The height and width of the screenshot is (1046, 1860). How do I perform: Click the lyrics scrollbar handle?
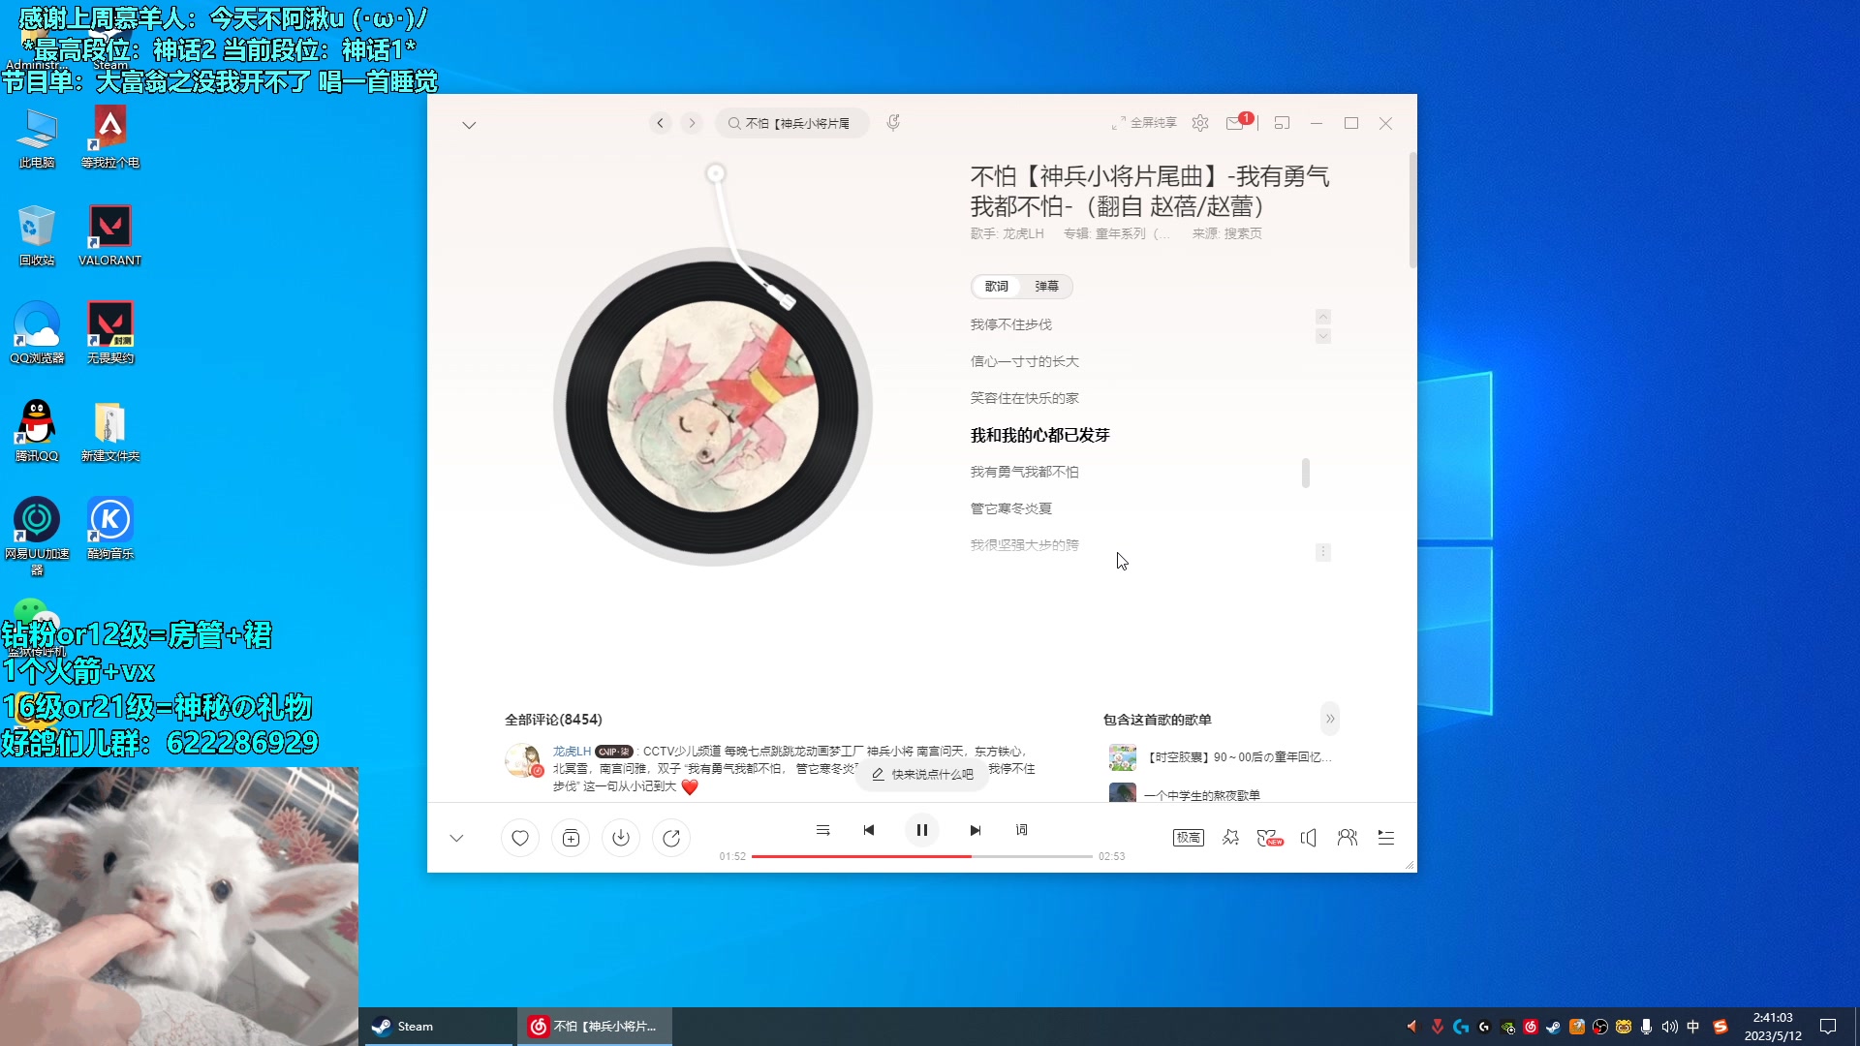[x=1306, y=473]
